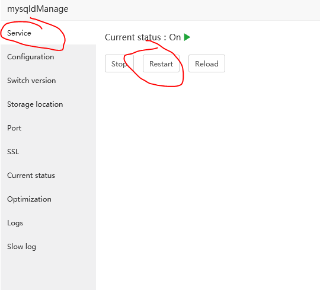The width and height of the screenshot is (320, 290).
Task: Open Current status in sidebar
Action: 48,175
